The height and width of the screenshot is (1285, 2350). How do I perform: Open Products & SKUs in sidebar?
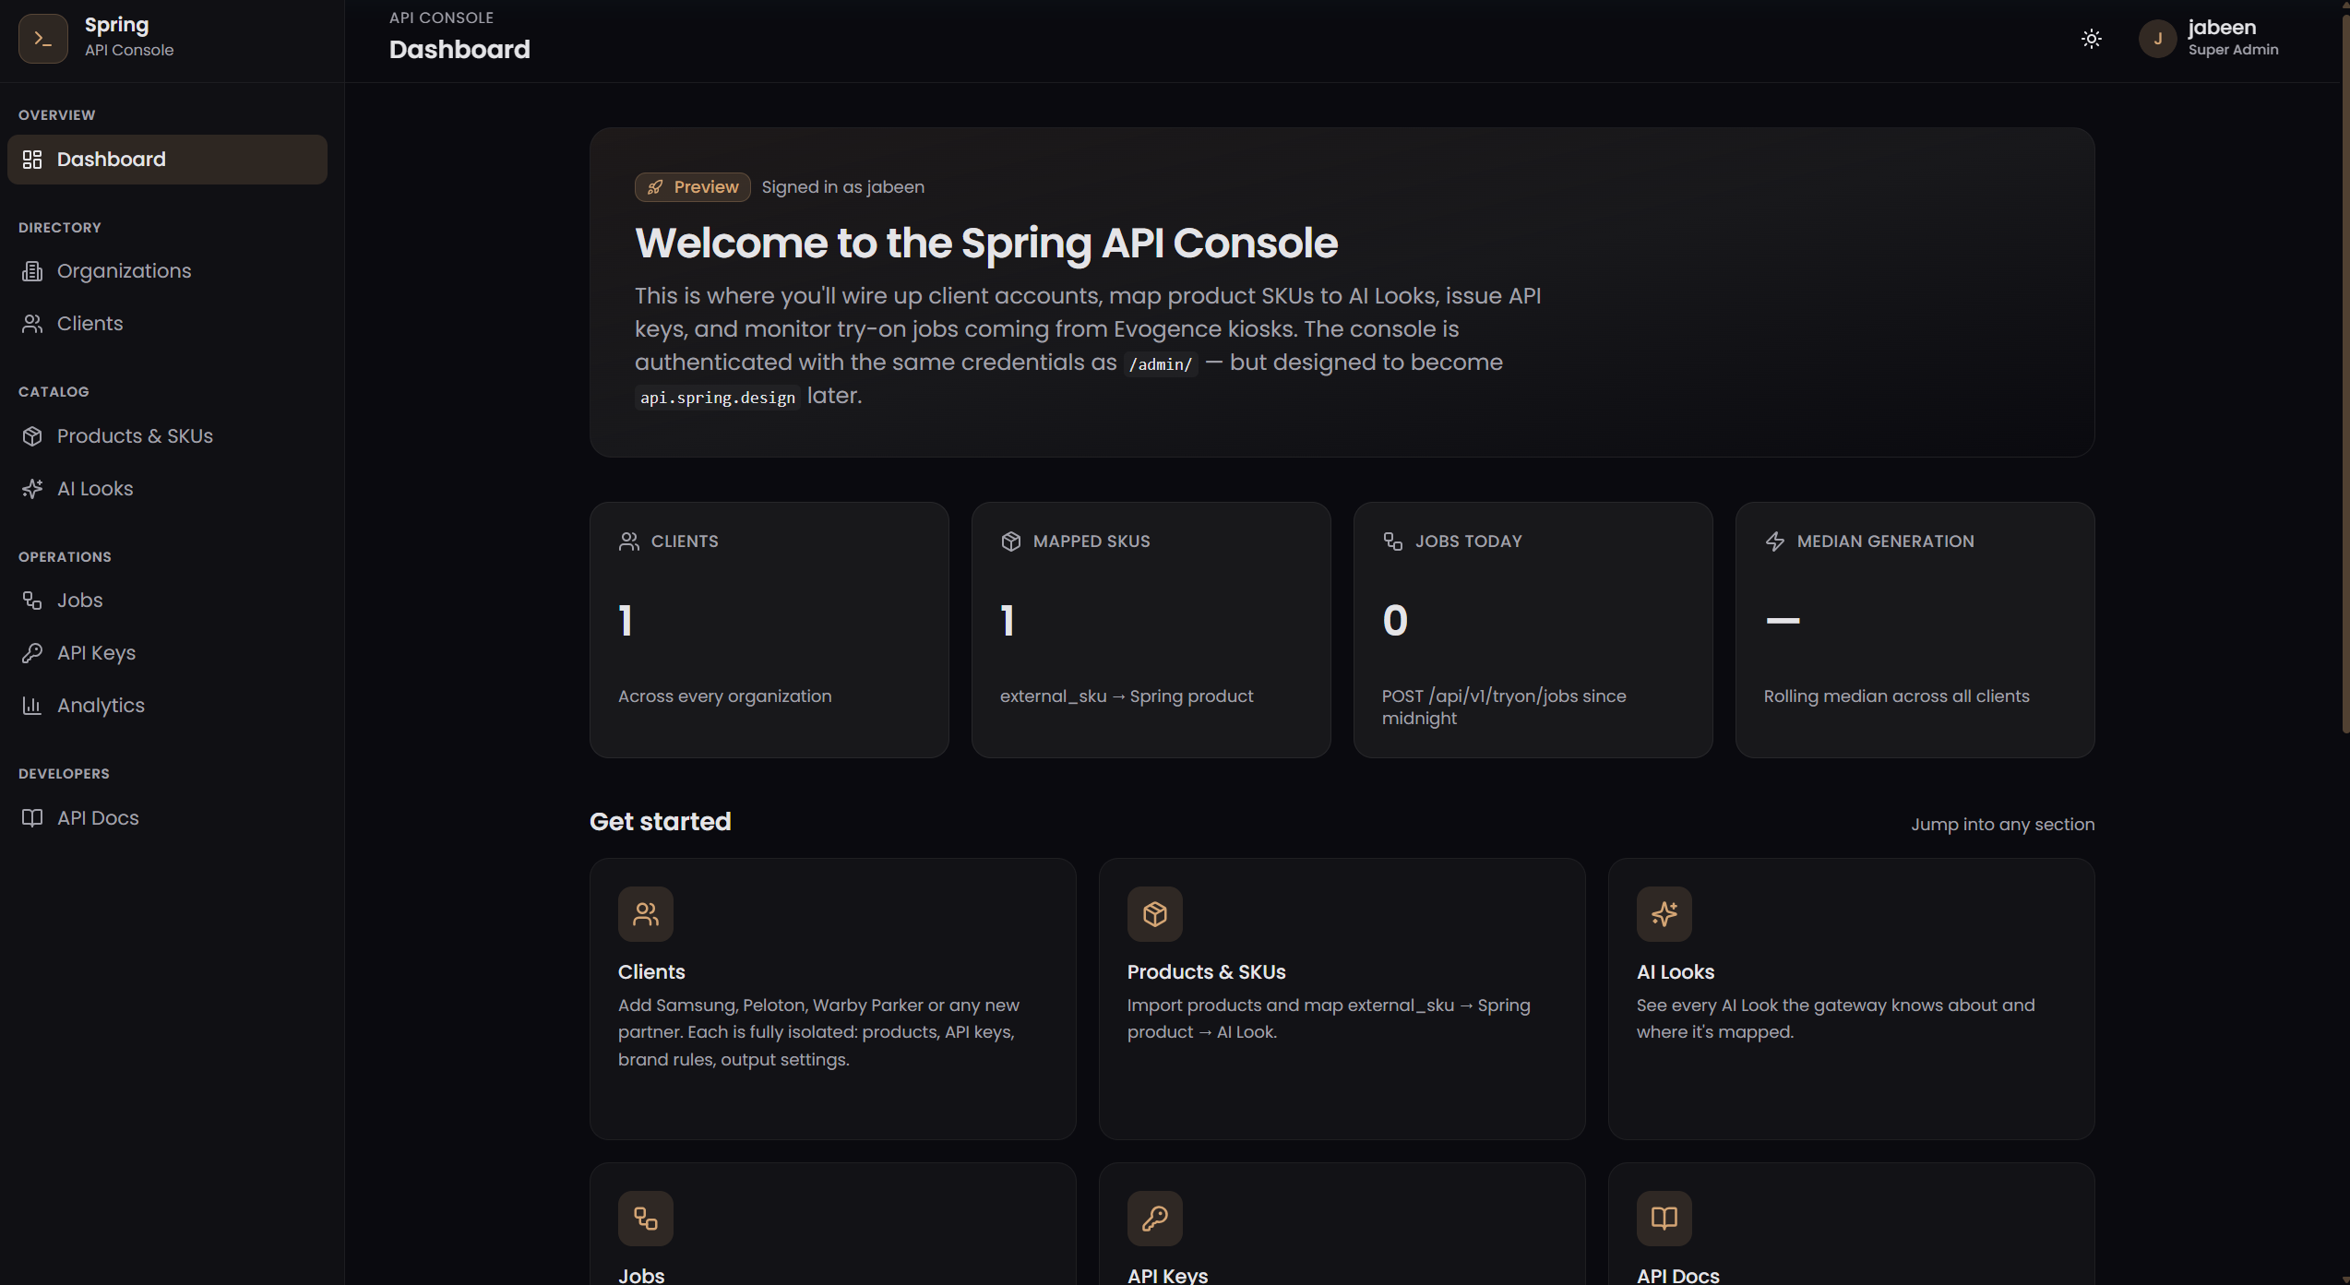coord(167,436)
